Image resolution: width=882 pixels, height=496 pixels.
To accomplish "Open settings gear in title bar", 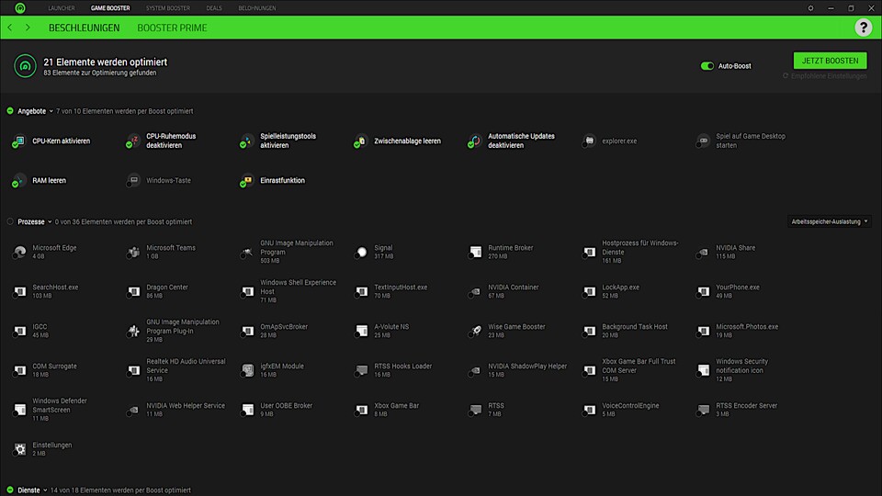I will point(810,8).
